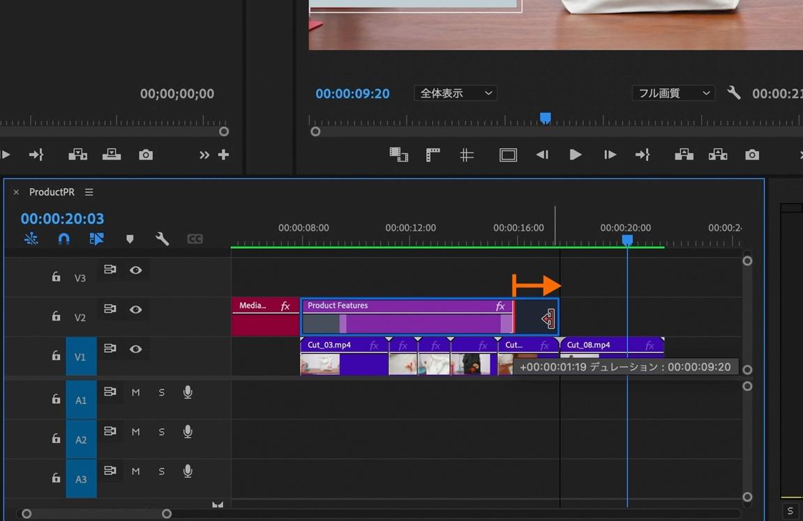Hide track V2 output with eye icon

coord(136,309)
